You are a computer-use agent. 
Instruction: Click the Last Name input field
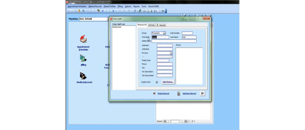tap(189, 37)
